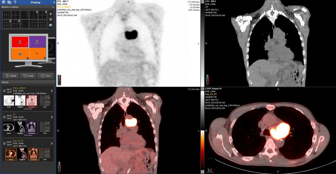Collapse the PET or SPECT series entry
This screenshot has height=174, width=336.
click(x=4, y=91)
